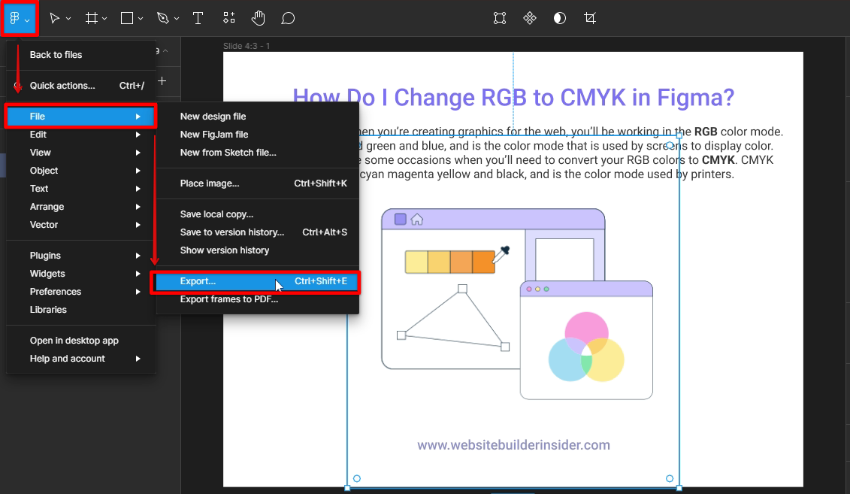The height and width of the screenshot is (494, 850).
Task: Open the Plugins submenu
Action: [80, 256]
